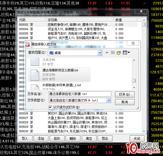The image size is (163, 156).
Task: Select row 000029 深
Action: 78,127
